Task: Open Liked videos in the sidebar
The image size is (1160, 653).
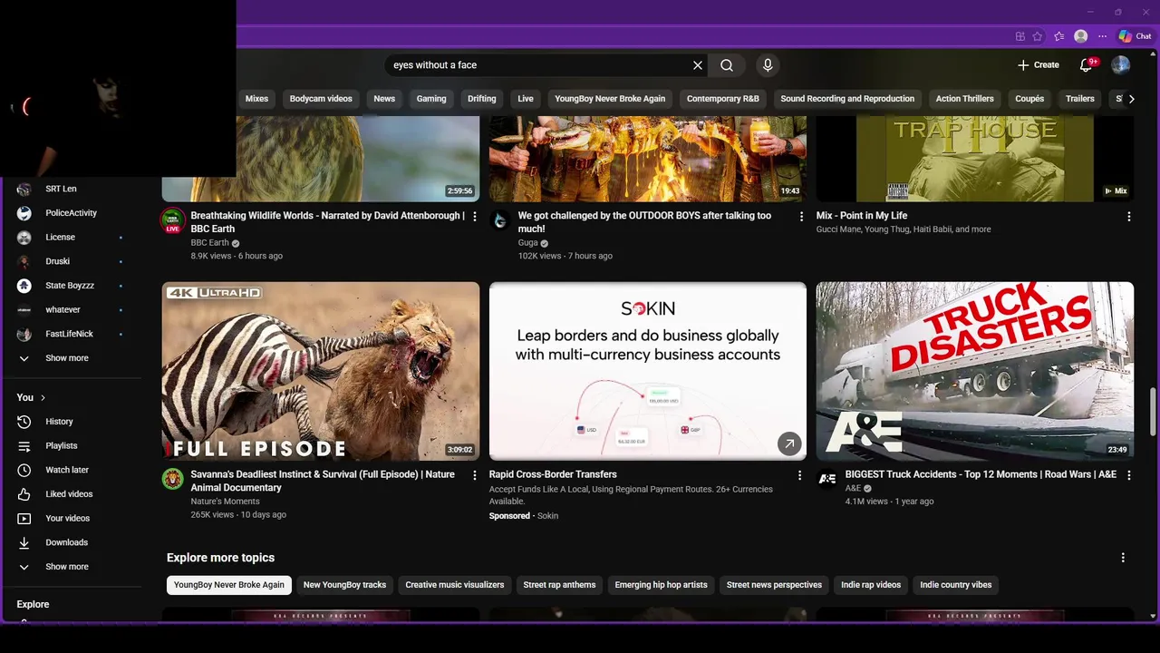Action: point(71,494)
